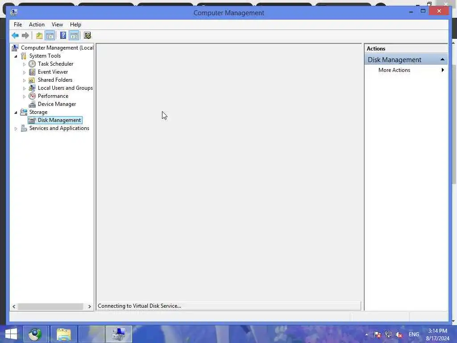457x343 pixels.
Task: Open the browser taskbar icon
Action: 35,334
